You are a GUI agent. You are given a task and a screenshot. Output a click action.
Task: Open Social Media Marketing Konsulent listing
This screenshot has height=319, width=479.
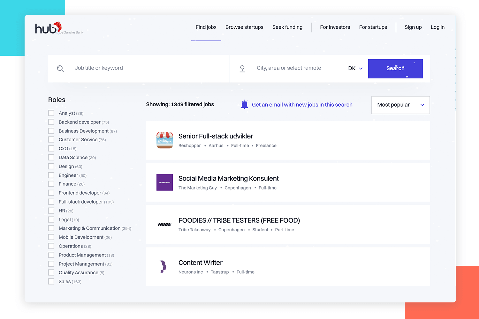229,178
